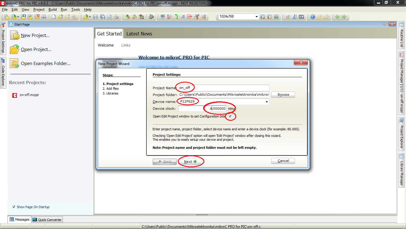
Task: Click the blank-page New File icon
Action: tap(54, 17)
